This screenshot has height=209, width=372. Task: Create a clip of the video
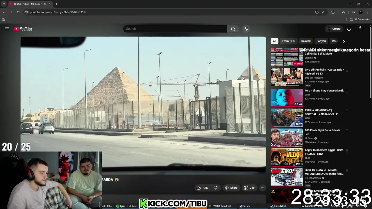[x=249, y=188]
